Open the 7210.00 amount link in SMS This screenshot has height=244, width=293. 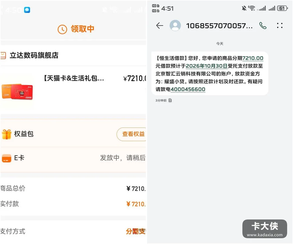pos(253,58)
